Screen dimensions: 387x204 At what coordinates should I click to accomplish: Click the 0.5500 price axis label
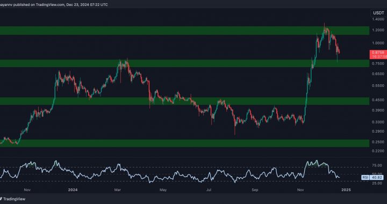[x=378, y=86]
